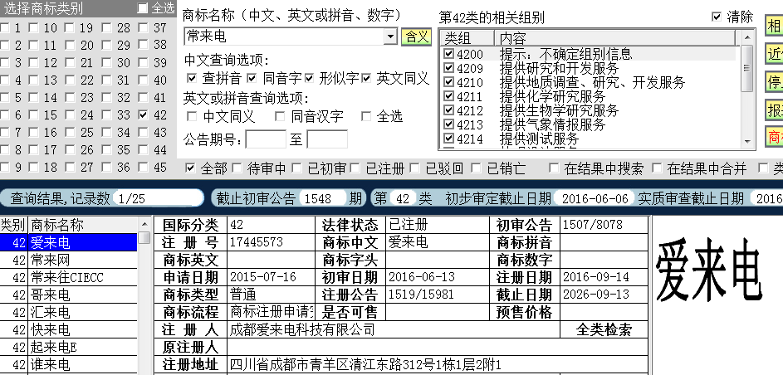Viewport: 783px width, 375px height.
Task: Click the red-text 商 side button
Action: coord(774,137)
